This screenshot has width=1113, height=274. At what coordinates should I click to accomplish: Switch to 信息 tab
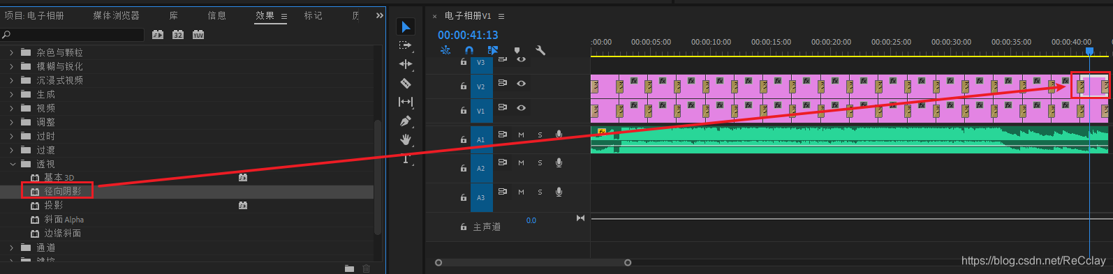click(x=216, y=15)
